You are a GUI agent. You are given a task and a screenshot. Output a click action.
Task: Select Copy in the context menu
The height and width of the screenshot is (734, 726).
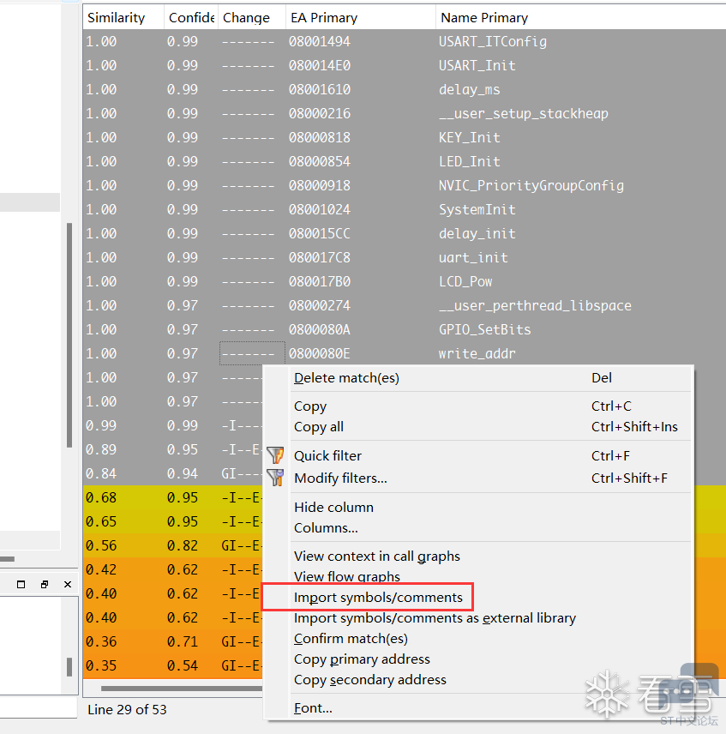[x=477, y=406]
